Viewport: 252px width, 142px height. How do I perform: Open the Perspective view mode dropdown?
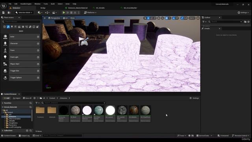[54, 18]
